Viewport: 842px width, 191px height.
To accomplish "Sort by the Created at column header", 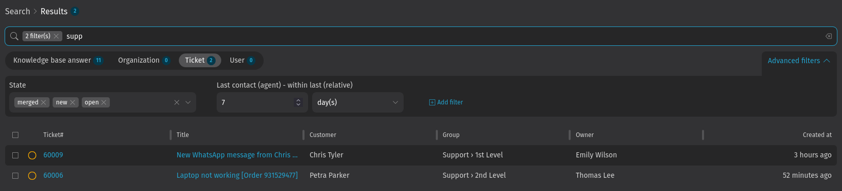I will pyautogui.click(x=817, y=135).
